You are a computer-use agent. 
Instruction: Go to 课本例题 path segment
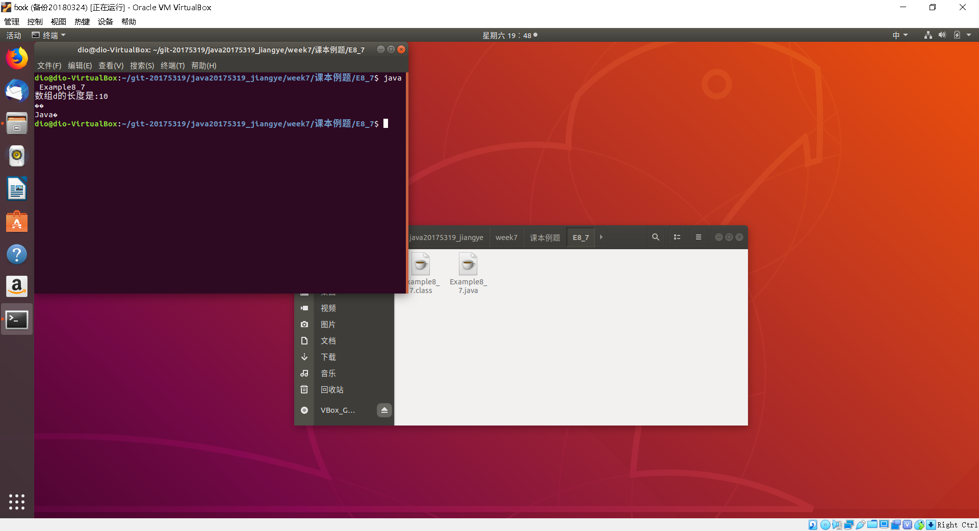coord(545,237)
